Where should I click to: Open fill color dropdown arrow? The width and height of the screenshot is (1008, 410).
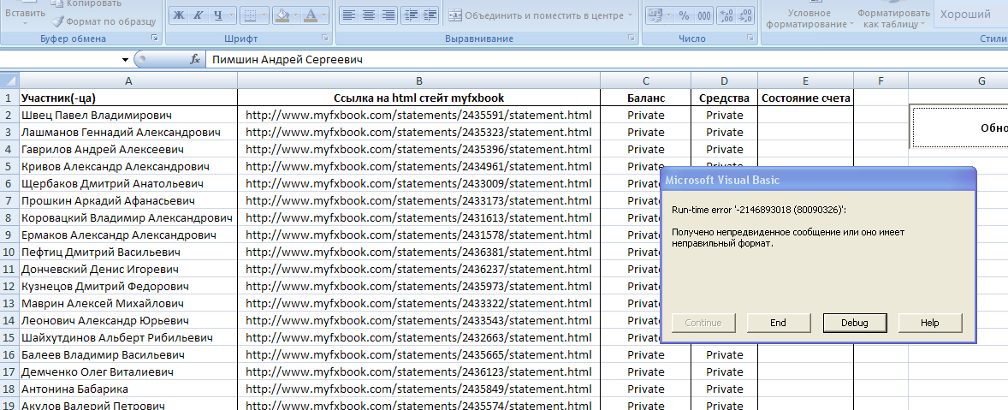coord(296,15)
